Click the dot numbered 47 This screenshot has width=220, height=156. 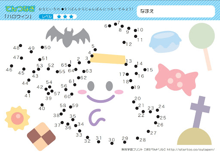(21, 58)
